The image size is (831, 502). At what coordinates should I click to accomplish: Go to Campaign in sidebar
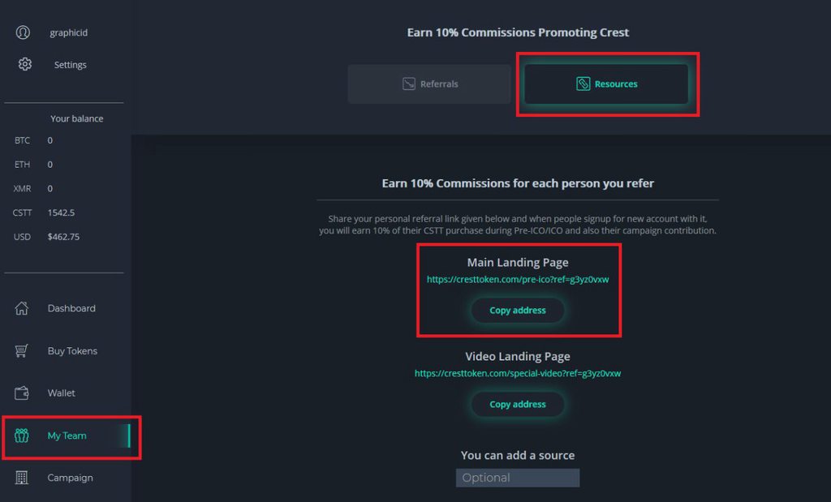70,478
